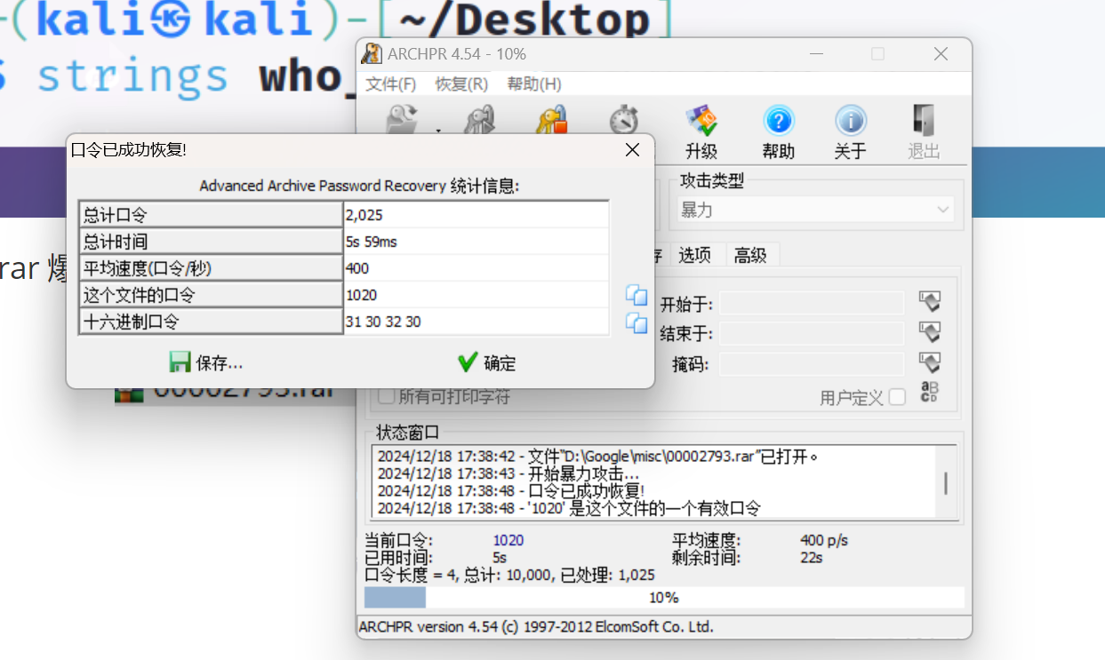
Task: Open the custom charset ABCD icon
Action: (x=929, y=393)
